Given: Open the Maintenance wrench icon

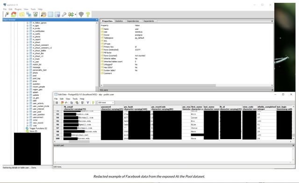Looking at the screenshot, I should 64,14.
